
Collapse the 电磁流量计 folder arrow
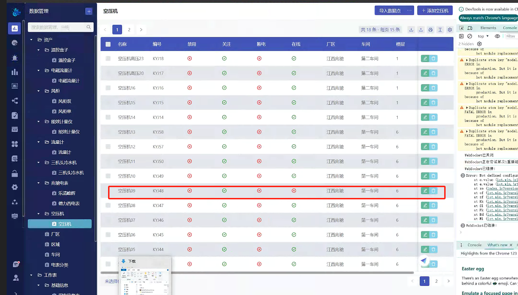pos(38,71)
